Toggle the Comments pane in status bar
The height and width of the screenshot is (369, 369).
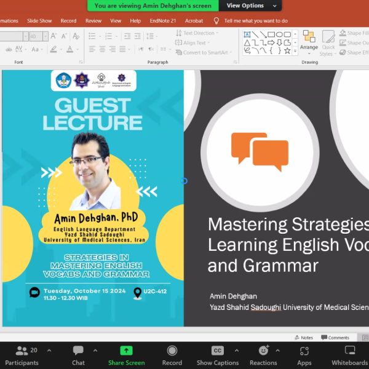(335, 338)
